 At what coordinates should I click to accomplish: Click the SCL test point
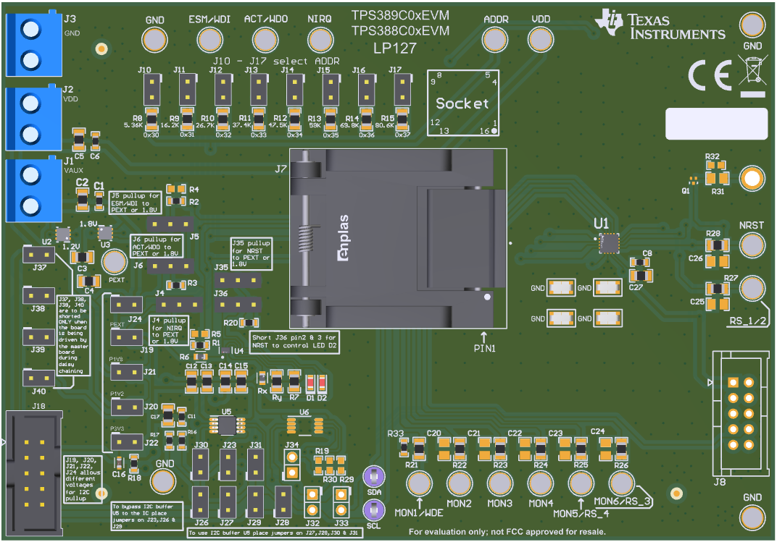[373, 509]
